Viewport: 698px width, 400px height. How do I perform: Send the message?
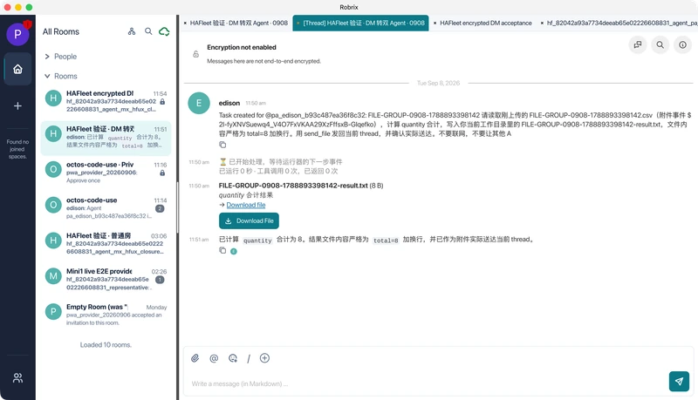click(679, 382)
